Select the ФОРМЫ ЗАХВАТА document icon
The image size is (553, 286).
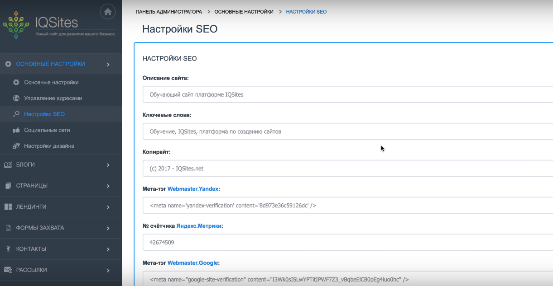coord(8,228)
